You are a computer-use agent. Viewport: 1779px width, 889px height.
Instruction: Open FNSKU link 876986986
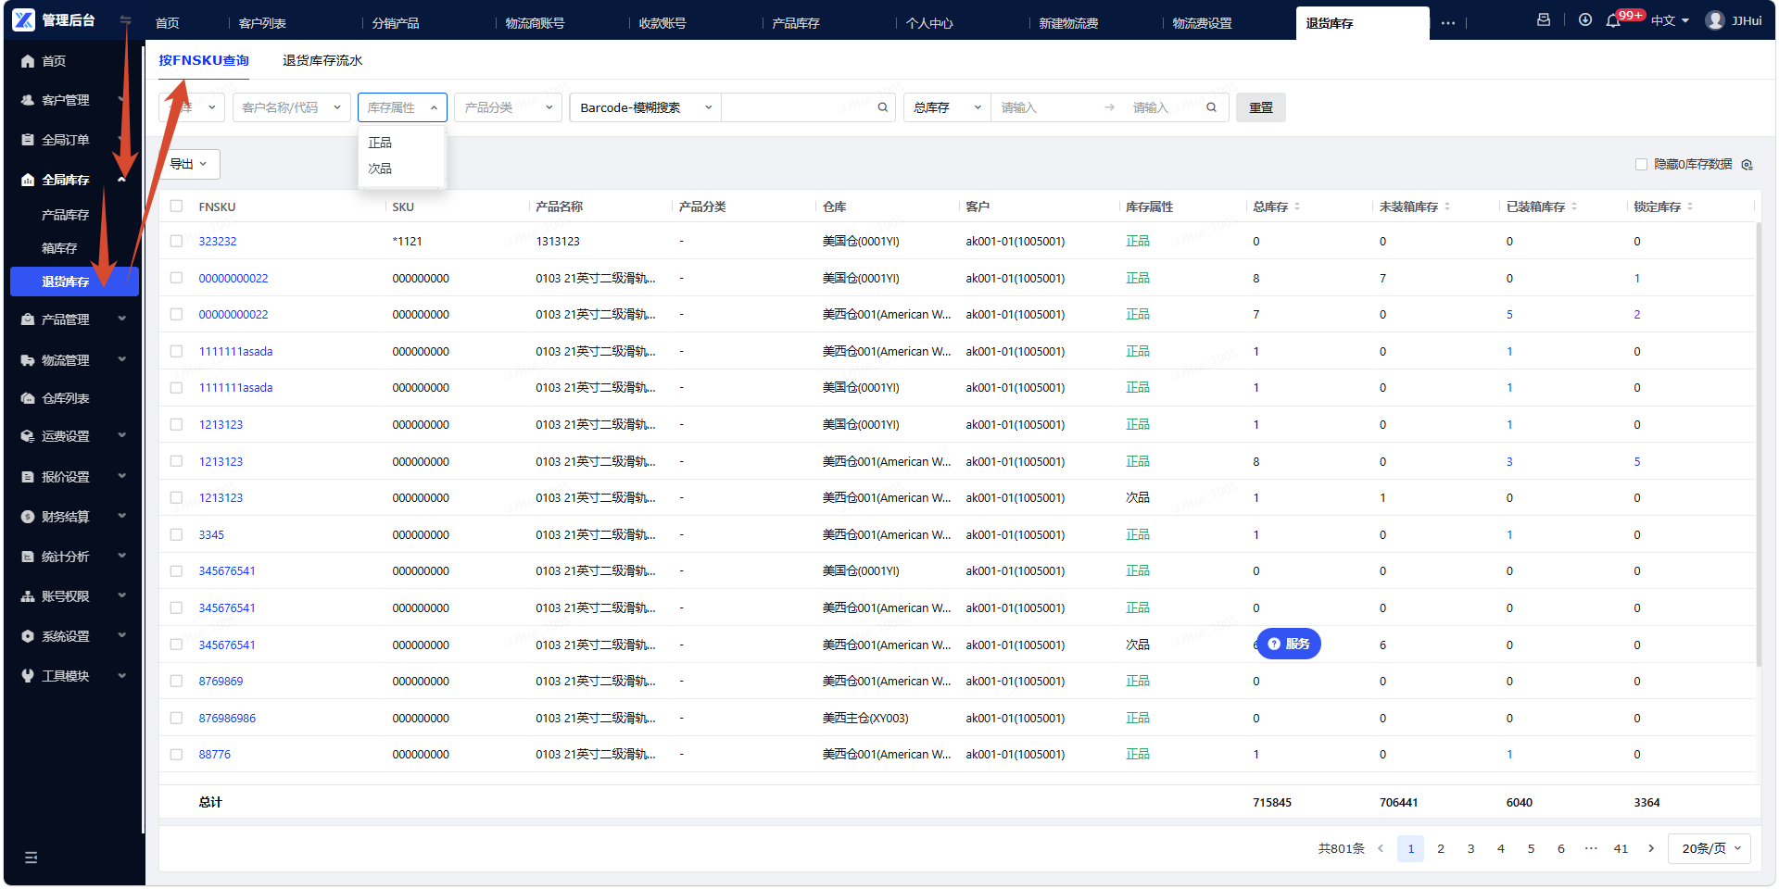pos(227,718)
